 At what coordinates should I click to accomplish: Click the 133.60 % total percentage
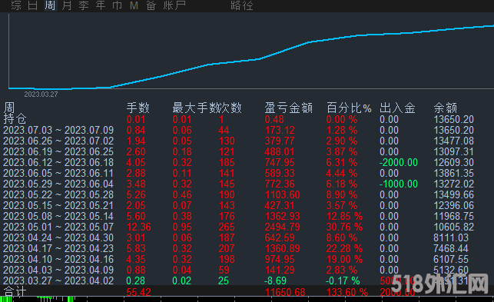(x=347, y=292)
